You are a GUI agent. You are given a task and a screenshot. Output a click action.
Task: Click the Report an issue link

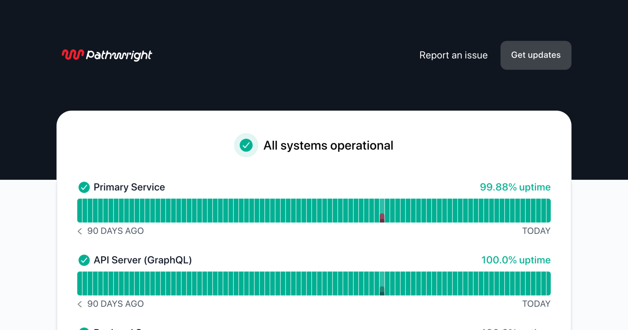pyautogui.click(x=453, y=55)
